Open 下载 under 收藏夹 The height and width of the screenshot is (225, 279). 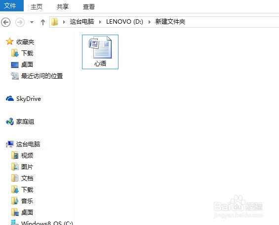click(27, 53)
